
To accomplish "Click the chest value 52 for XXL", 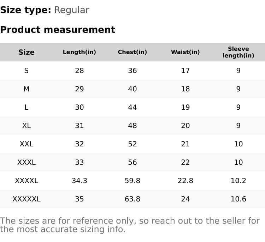I will pyautogui.click(x=132, y=144).
